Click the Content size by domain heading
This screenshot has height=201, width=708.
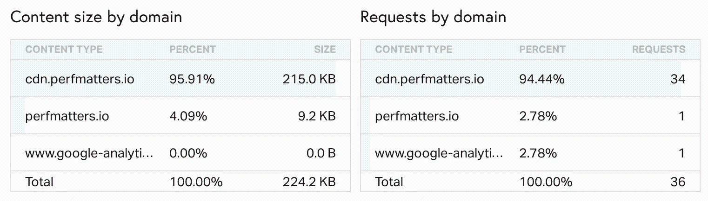tap(96, 18)
